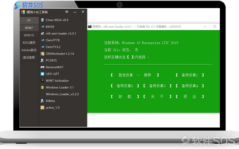Image resolution: width=239 pixels, height=149 pixels.
Task: Click the nt6 oem loader v3.3.1 icon
Action: [x=42, y=33]
